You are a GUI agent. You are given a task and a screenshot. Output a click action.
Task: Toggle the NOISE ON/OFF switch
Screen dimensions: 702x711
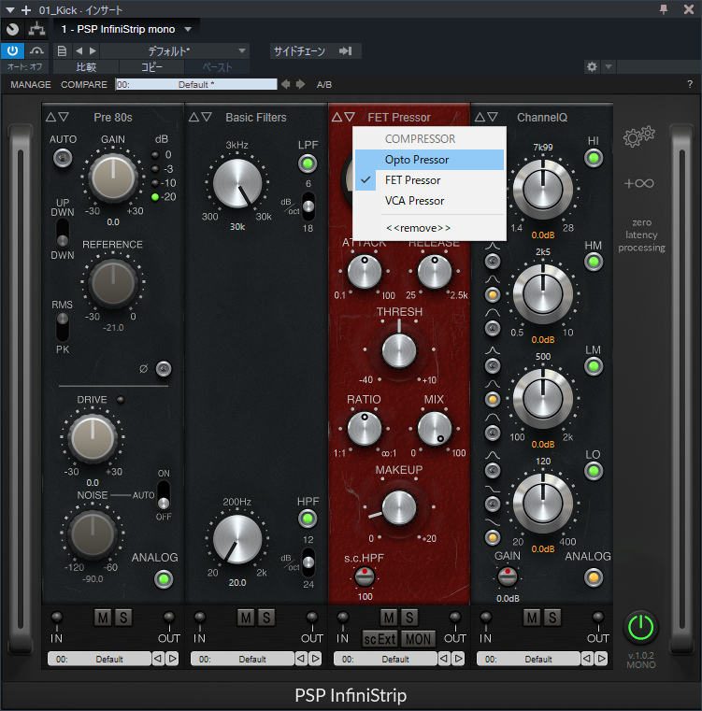[164, 494]
